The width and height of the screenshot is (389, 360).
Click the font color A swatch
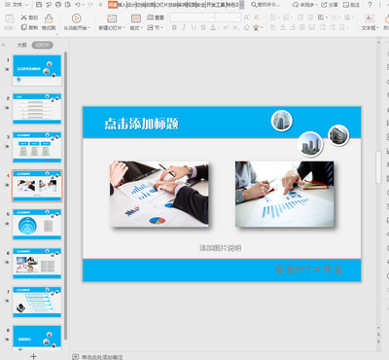click(213, 27)
